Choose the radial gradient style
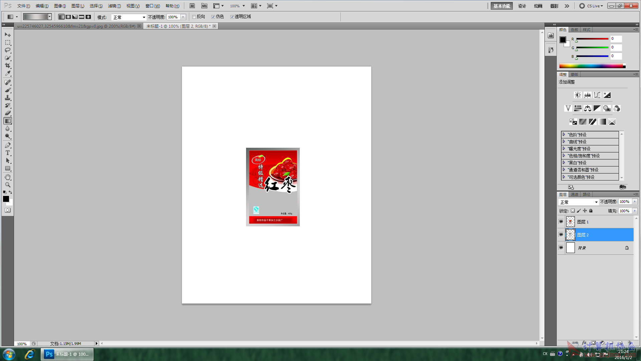The width and height of the screenshot is (641, 361). tap(68, 17)
